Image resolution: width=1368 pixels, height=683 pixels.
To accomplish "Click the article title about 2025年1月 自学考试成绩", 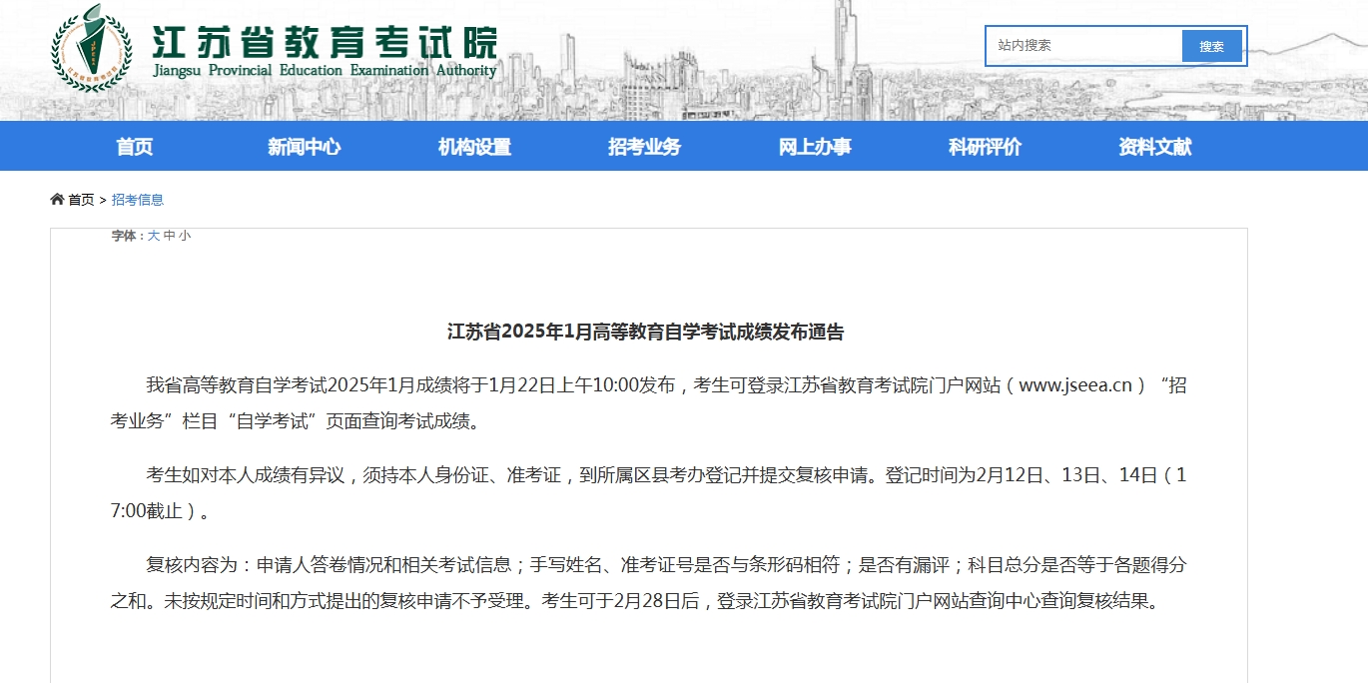I will tap(645, 333).
